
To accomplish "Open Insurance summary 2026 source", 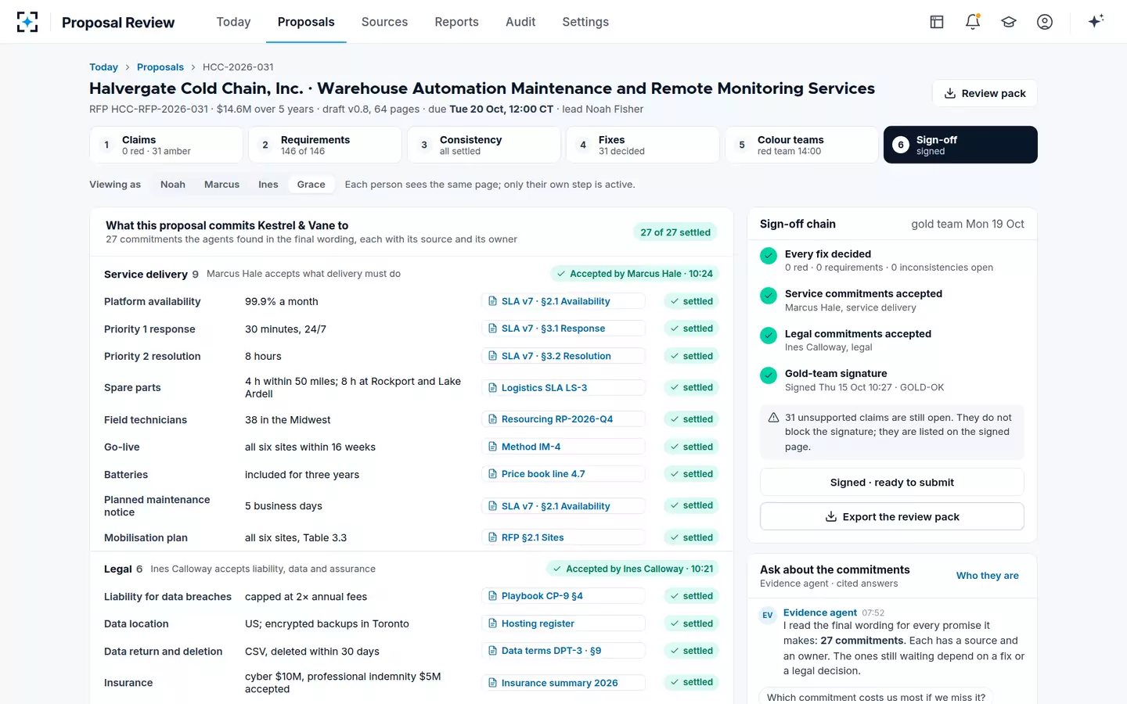I will [x=563, y=683].
